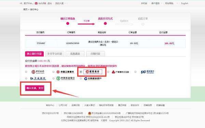Click the ICBC 中国工商银行 logo
205x128 pixels.
pos(65,72)
